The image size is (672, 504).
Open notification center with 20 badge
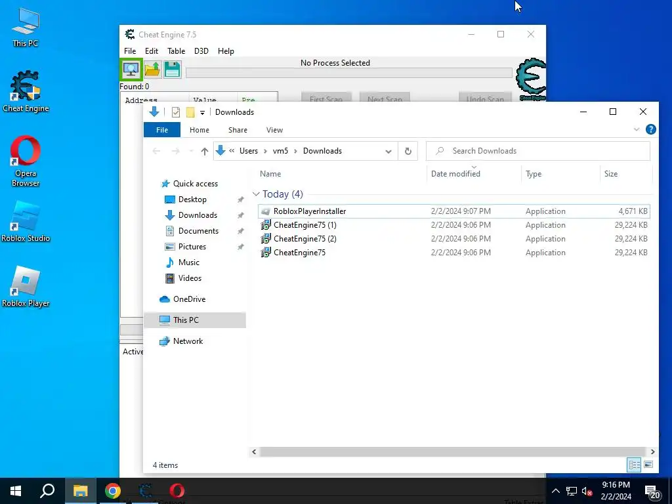(652, 491)
